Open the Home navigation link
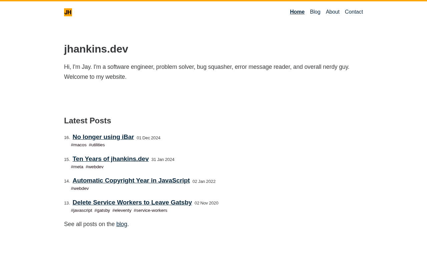This screenshot has height=266, width=427. (297, 12)
